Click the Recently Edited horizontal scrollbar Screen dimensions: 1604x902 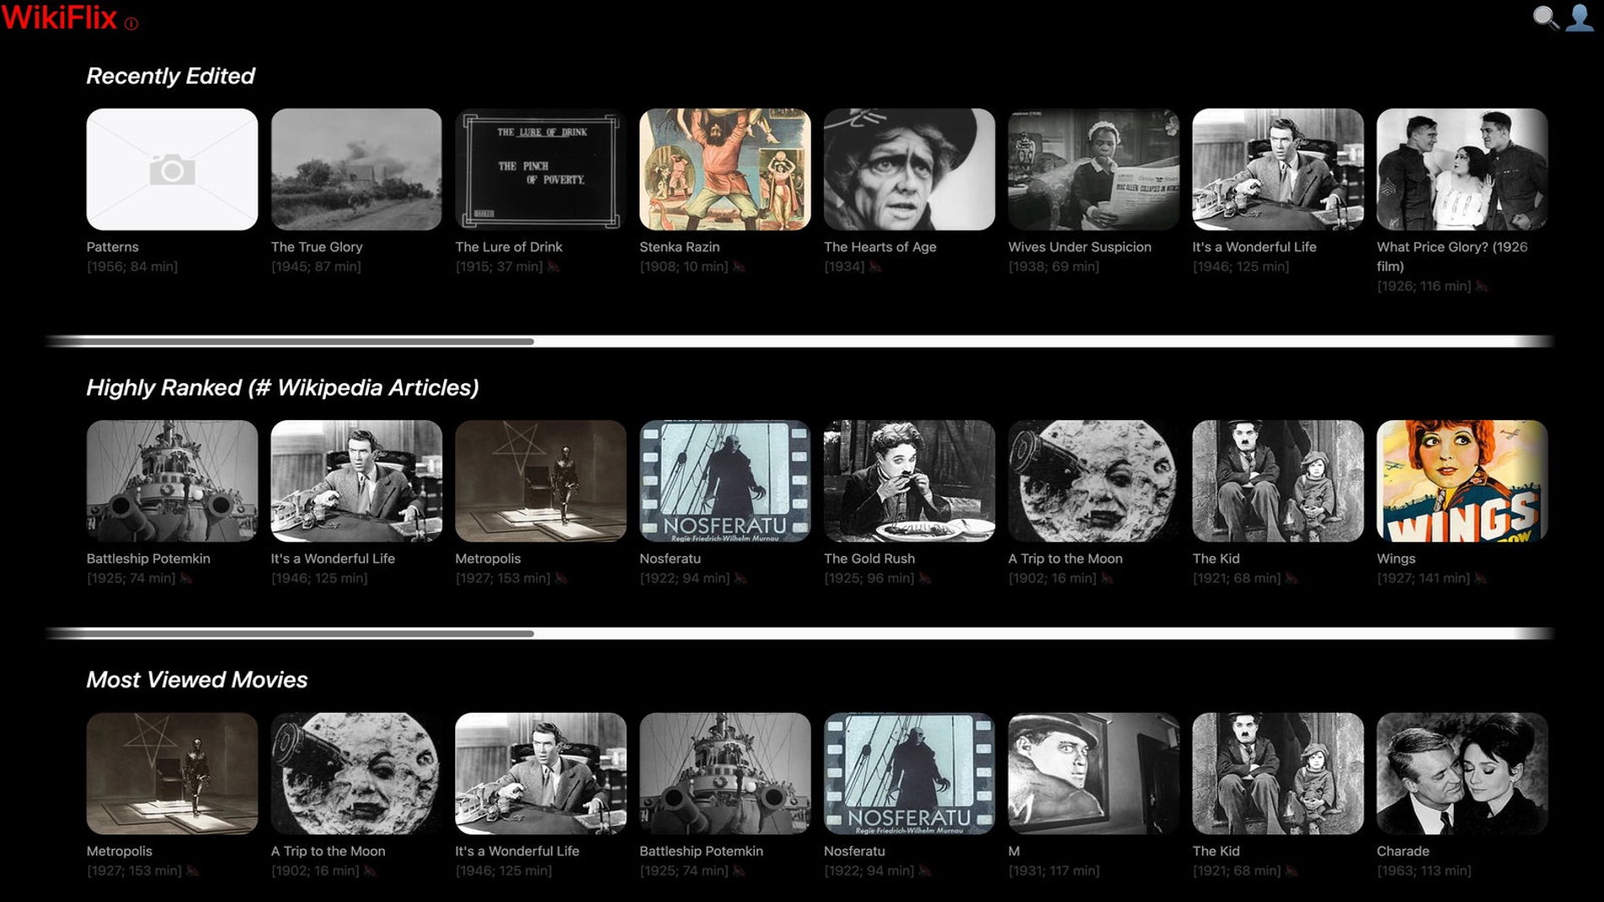point(290,342)
